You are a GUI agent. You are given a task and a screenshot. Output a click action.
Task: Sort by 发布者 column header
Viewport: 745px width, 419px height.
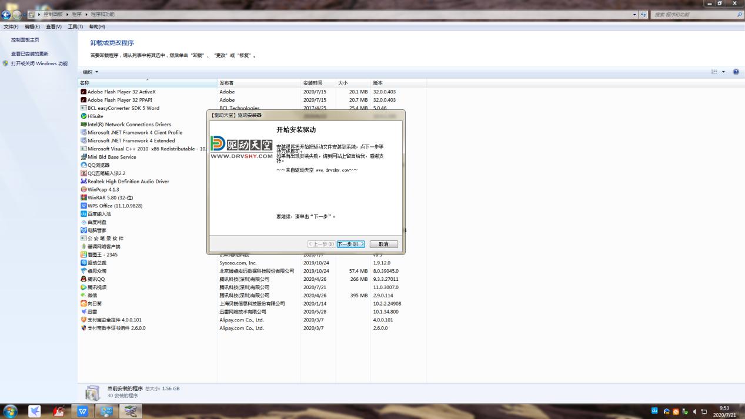tap(259, 83)
